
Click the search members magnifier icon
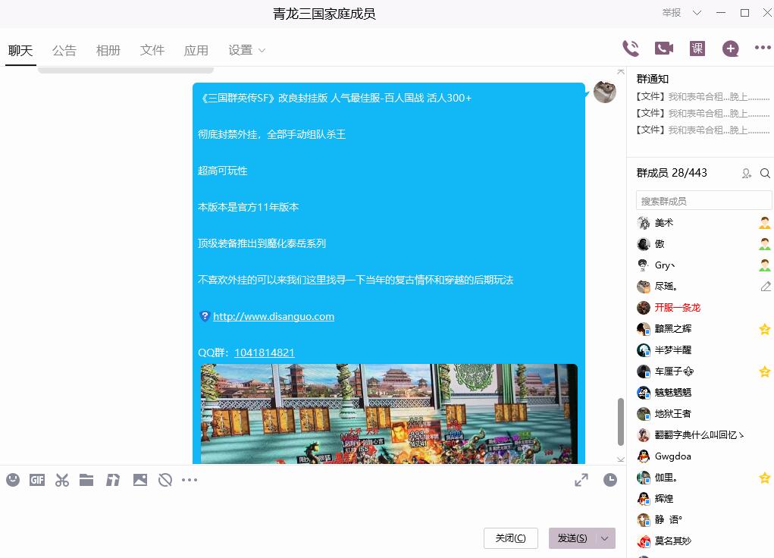pyautogui.click(x=765, y=174)
